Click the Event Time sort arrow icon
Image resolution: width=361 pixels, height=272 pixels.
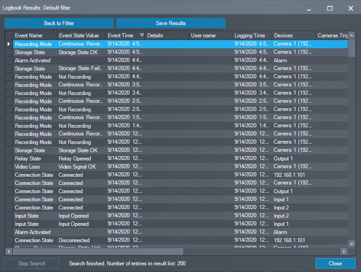pyautogui.click(x=142, y=36)
